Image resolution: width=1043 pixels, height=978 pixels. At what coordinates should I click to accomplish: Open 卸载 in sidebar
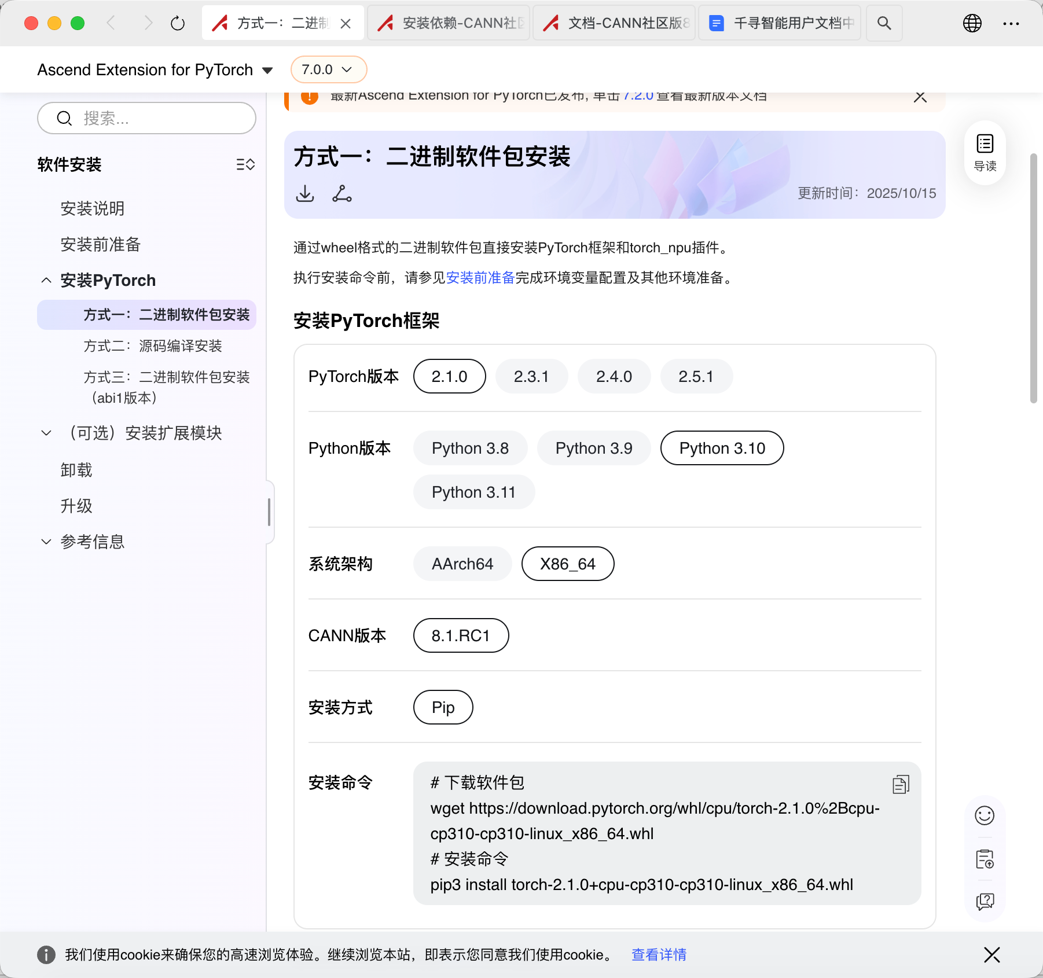tap(76, 470)
